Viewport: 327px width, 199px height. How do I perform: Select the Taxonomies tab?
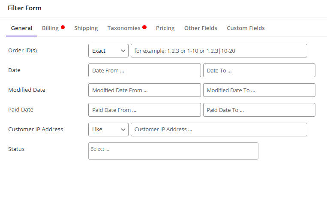tap(124, 28)
